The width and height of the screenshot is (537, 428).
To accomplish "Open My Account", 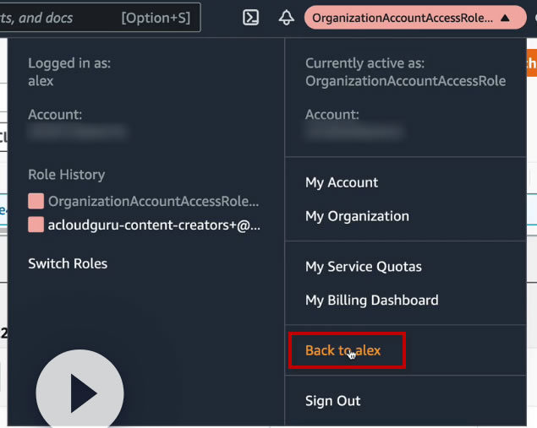I will tap(342, 182).
